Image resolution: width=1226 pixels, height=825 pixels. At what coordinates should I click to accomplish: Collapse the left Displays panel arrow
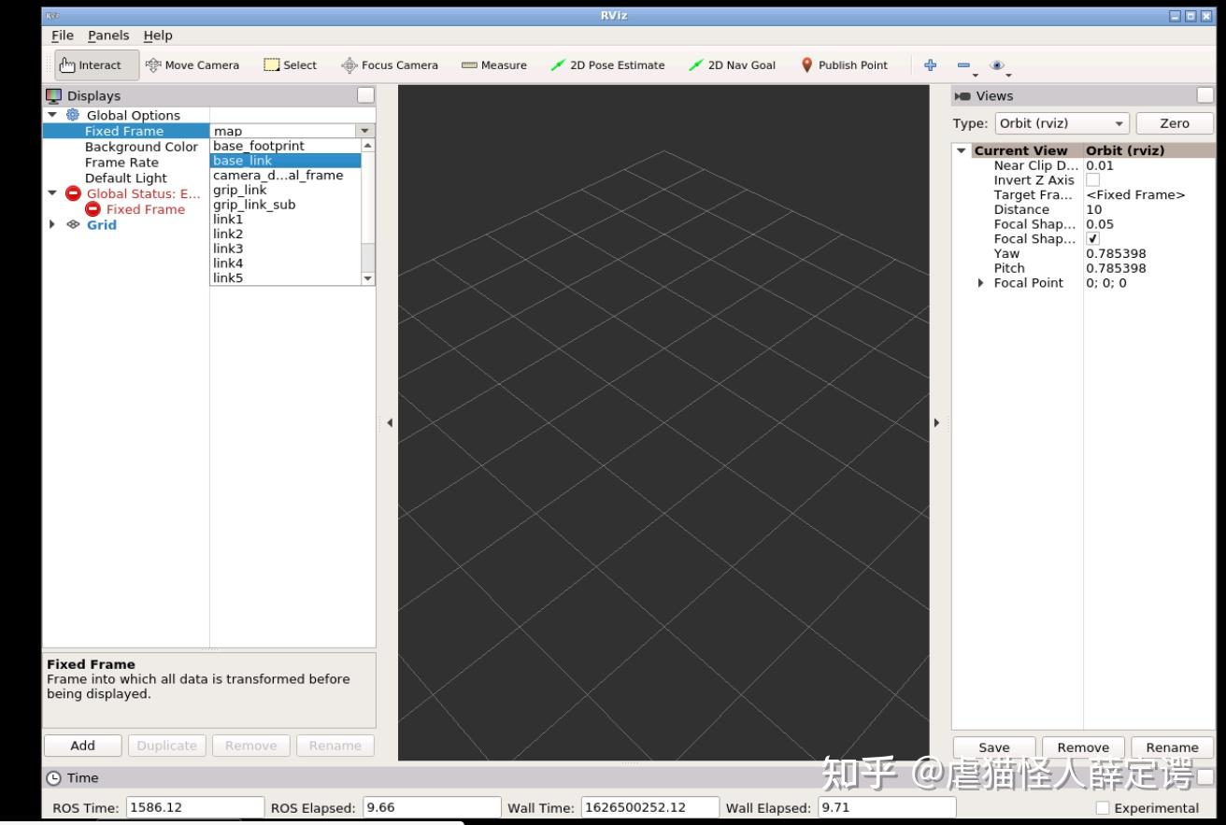[x=390, y=423]
